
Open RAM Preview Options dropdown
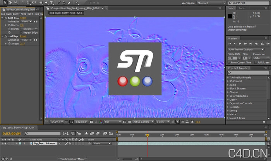(x=246, y=50)
